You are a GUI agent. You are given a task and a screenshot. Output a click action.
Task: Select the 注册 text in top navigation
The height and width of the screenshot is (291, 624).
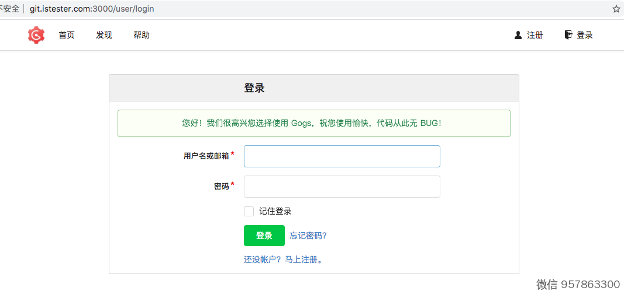(x=535, y=35)
